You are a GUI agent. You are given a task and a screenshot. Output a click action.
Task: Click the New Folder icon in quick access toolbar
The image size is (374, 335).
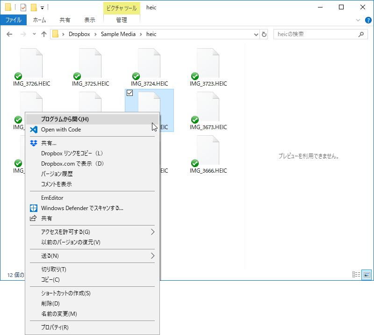point(33,7)
